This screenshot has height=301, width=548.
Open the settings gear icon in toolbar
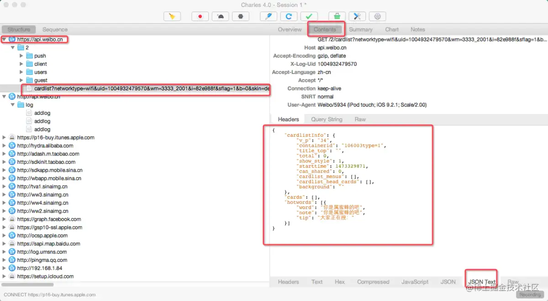point(378,16)
